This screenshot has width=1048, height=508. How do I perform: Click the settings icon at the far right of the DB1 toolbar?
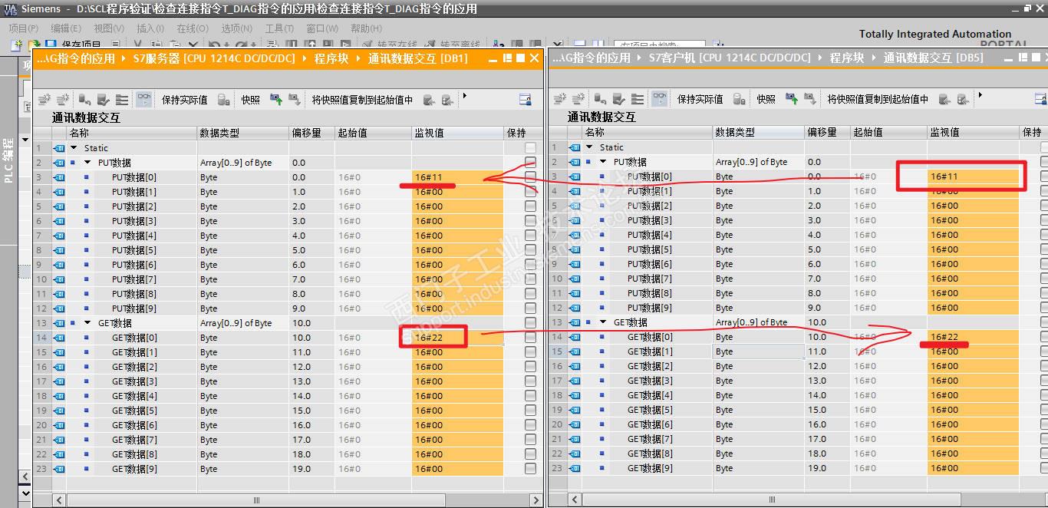525,100
